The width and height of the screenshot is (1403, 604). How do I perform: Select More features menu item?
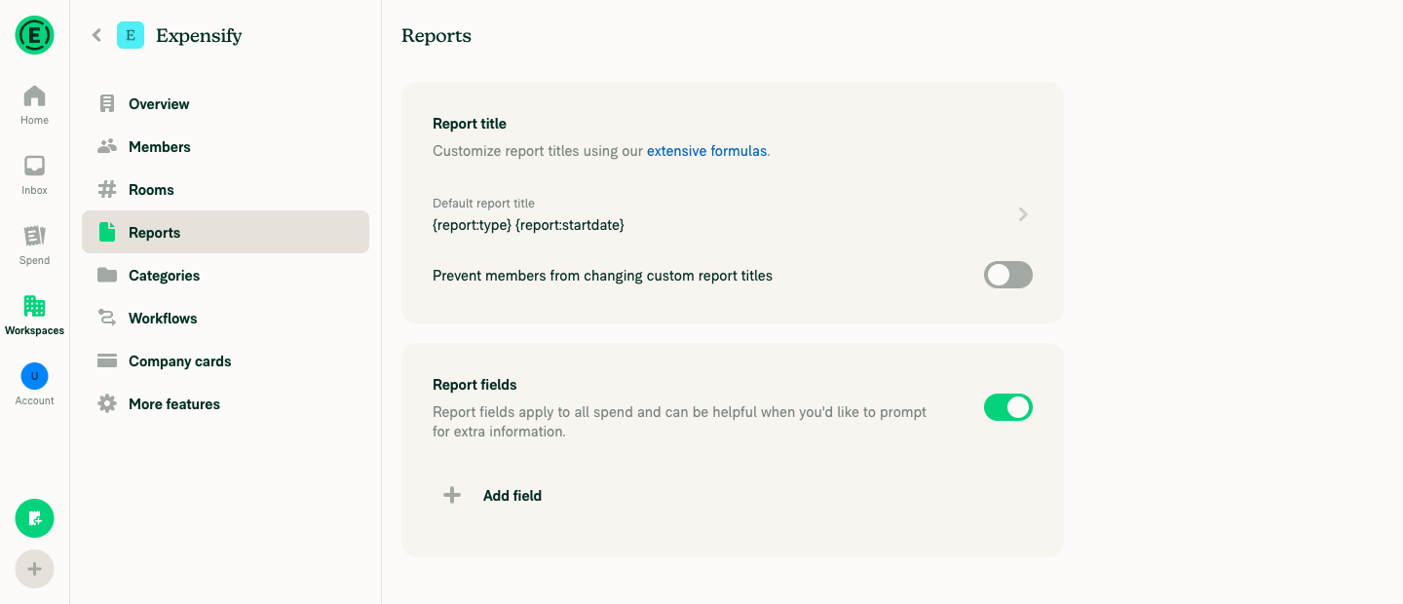click(x=225, y=403)
